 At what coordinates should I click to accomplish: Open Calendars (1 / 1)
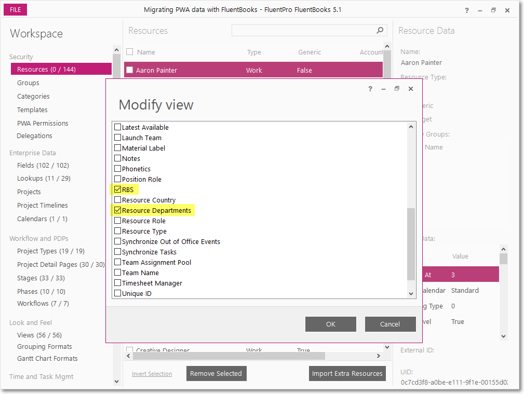tap(42, 219)
